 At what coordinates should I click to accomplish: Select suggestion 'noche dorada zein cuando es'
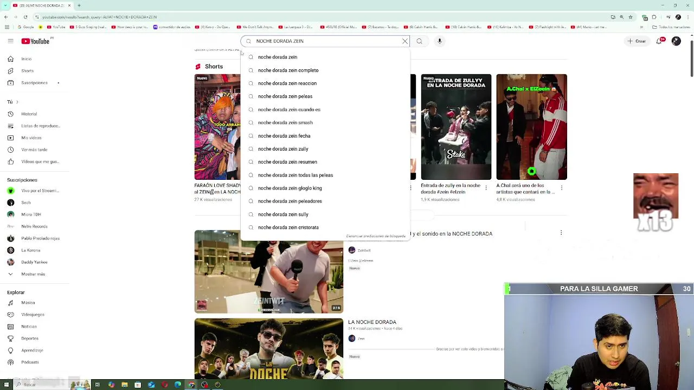[x=325, y=109]
